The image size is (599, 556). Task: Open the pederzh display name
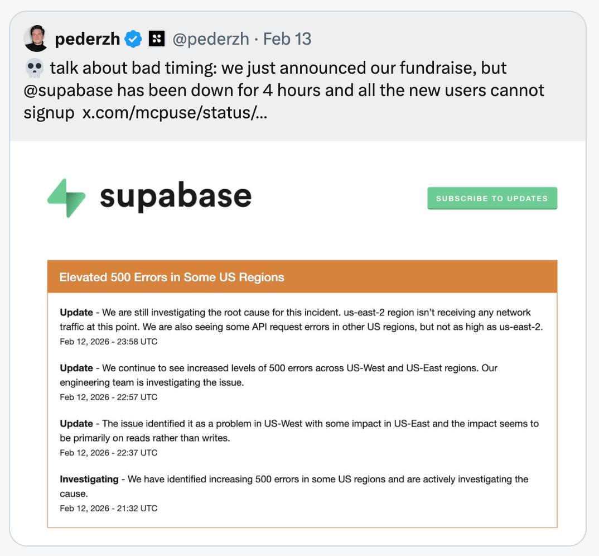pos(88,39)
